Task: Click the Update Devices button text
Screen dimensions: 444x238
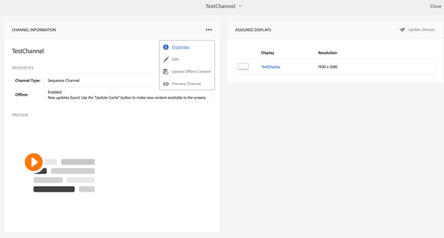Action: [x=422, y=30]
